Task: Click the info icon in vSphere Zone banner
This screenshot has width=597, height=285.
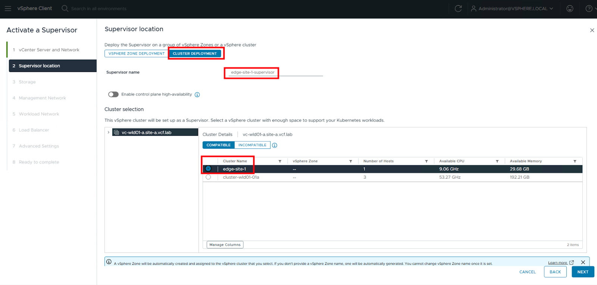Action: pos(109,261)
